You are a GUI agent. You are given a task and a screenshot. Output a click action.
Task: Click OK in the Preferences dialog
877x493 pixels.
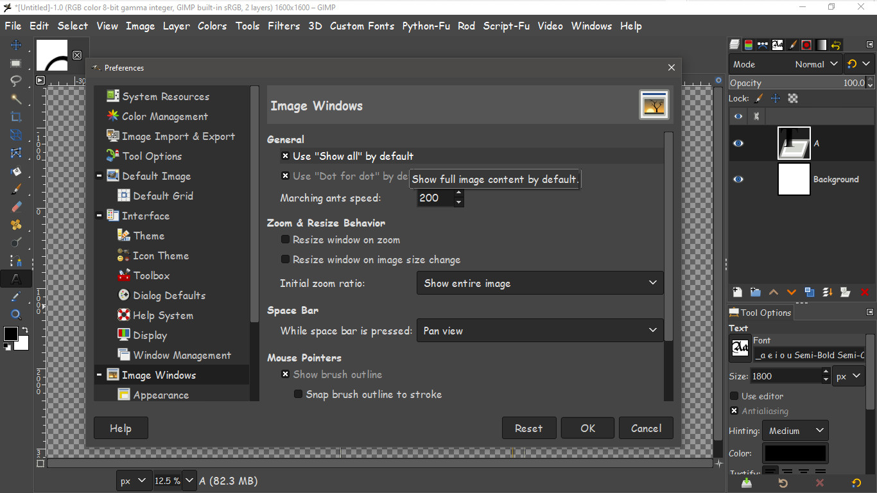tap(587, 428)
